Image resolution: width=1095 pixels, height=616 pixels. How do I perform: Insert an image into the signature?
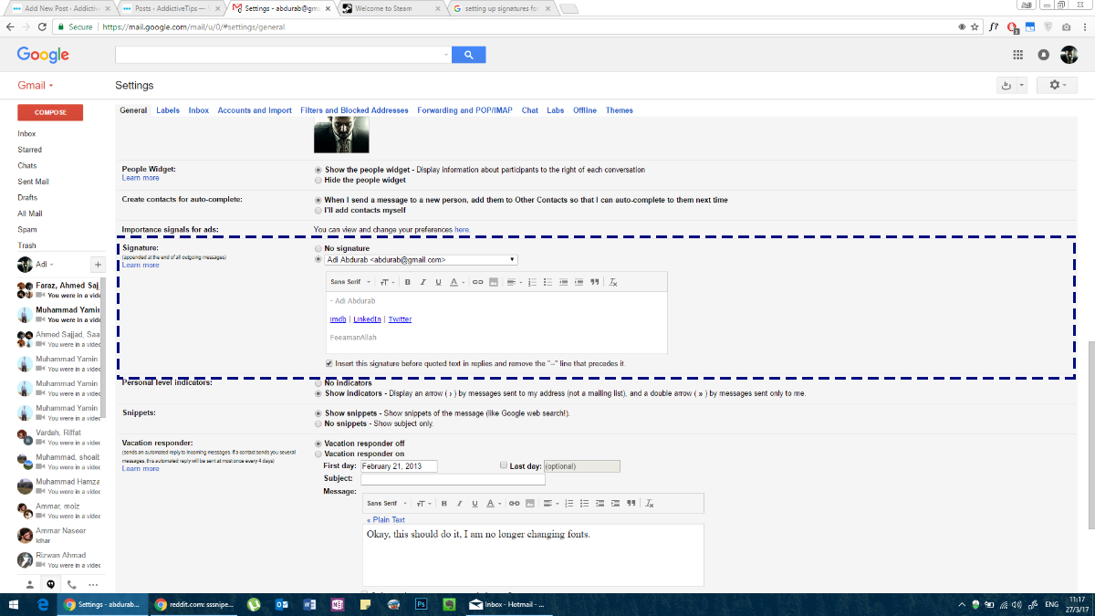point(494,281)
